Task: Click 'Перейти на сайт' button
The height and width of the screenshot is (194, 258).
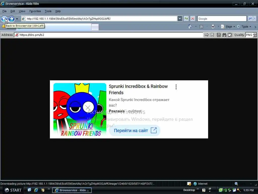Action: 135,131
